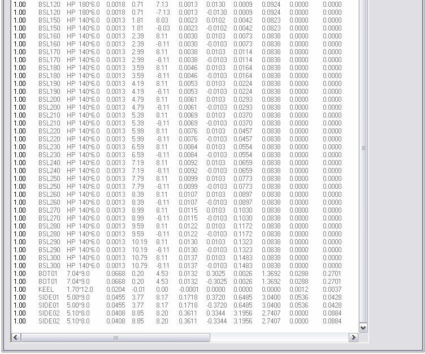This screenshot has width=425, height=354.
Task: Select -8.11 in the BSL200 row
Action: (x=163, y=107)
